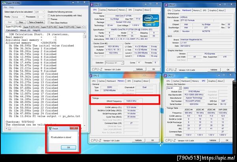The width and height of the screenshot is (237, 162).
Task: Click the Z77 OC Formula model field
Action: pyautogui.click(x=196, y=20)
